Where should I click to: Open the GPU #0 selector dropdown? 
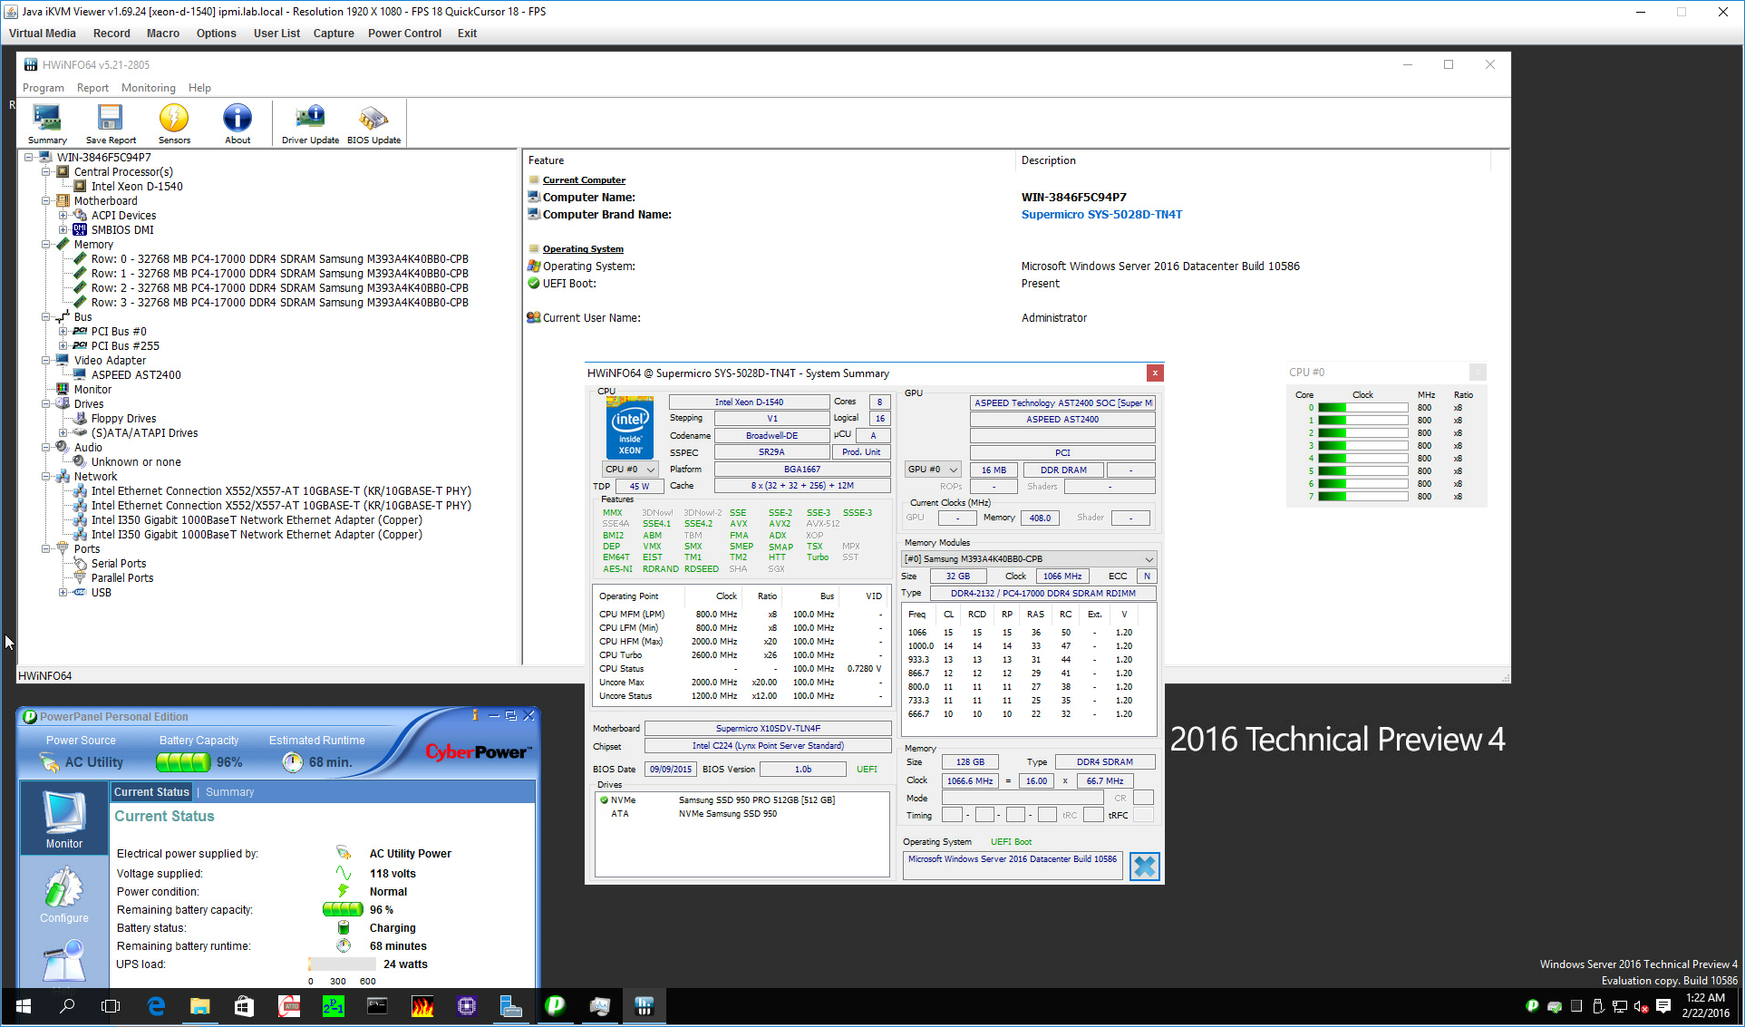(x=933, y=469)
